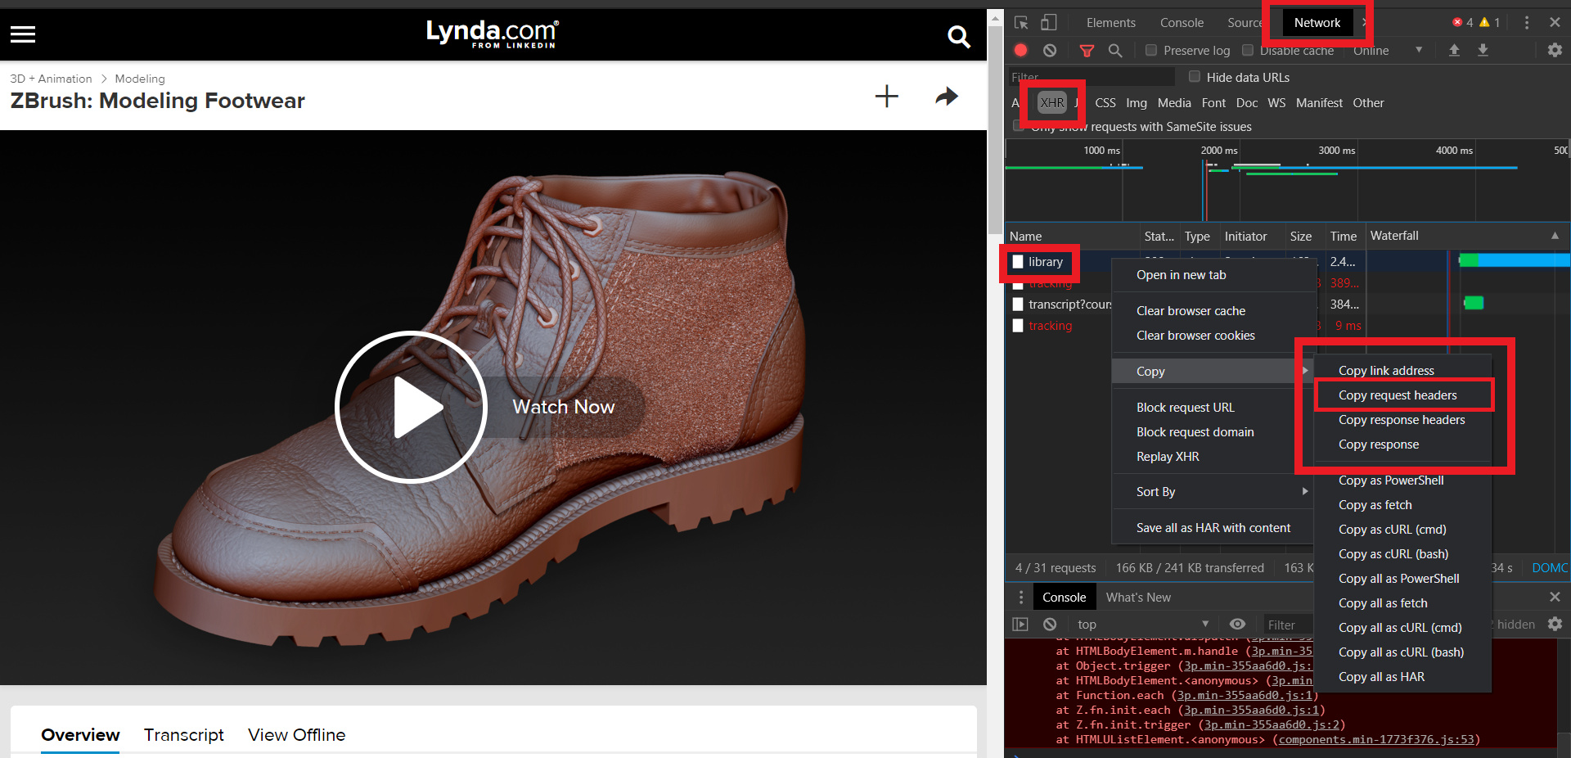Tick the Hide data URLs checkbox

pos(1195,77)
